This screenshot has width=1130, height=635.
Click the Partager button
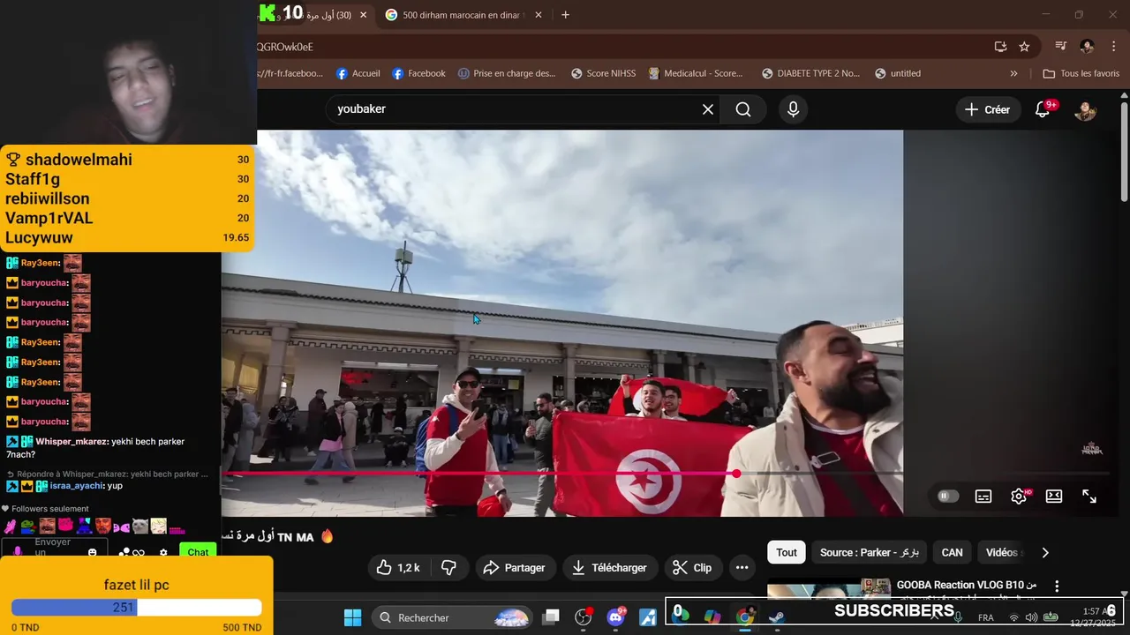(x=514, y=568)
